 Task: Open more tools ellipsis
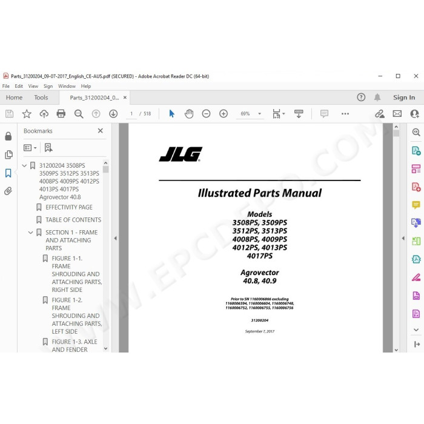coord(345,114)
